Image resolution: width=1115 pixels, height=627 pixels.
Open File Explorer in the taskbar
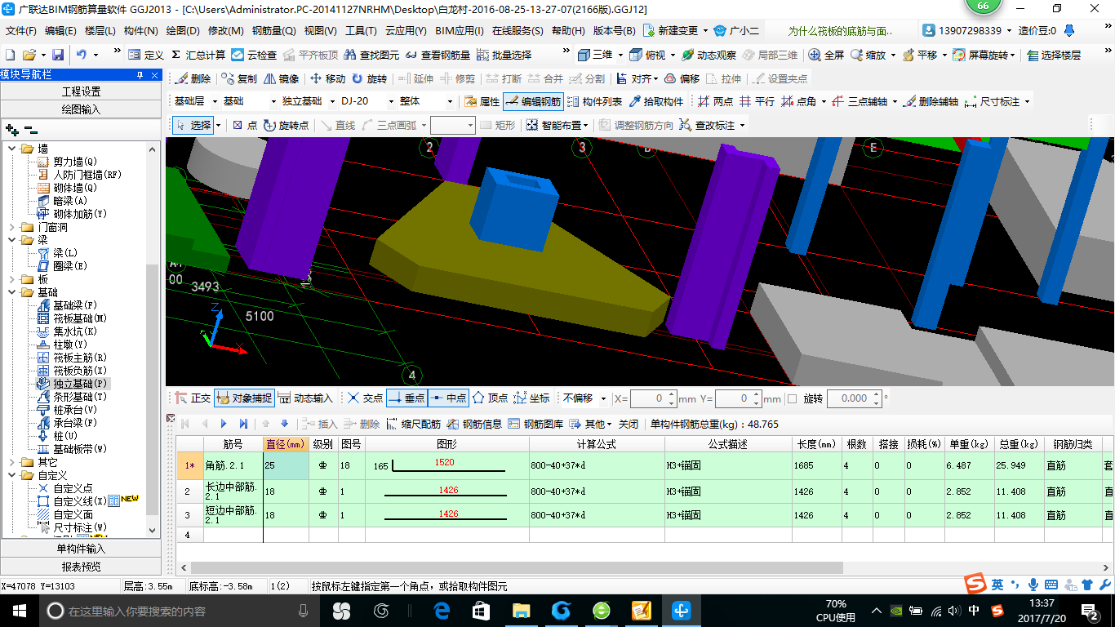coord(521,610)
